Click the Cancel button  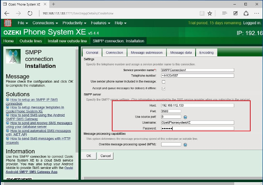[106, 156]
